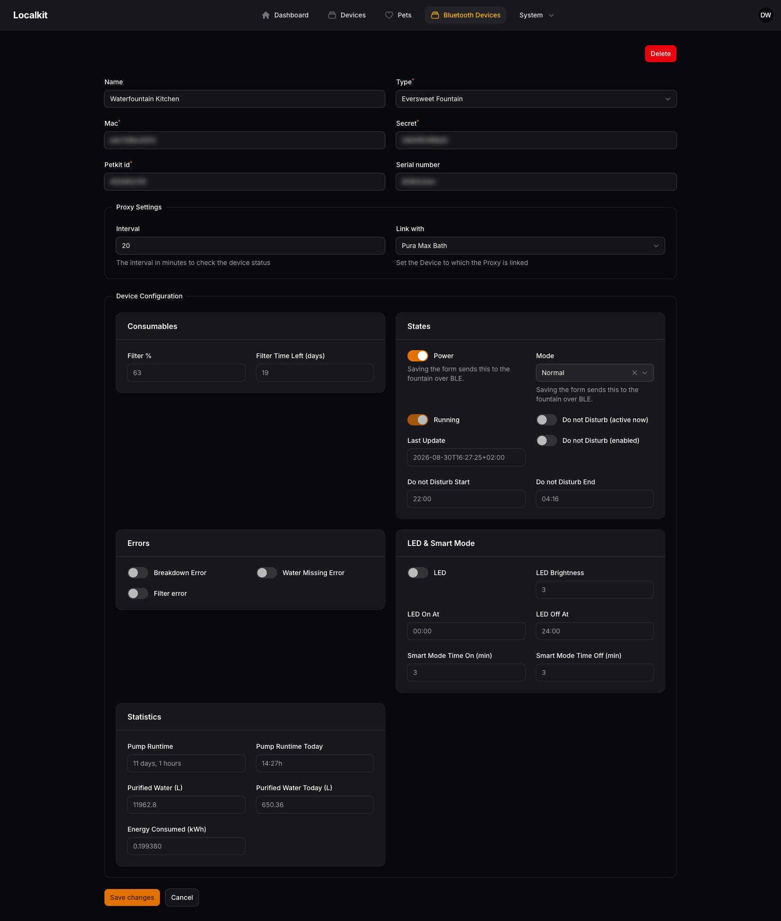Image resolution: width=781 pixels, height=921 pixels.
Task: Click the Last Update timestamp field
Action: (x=466, y=457)
